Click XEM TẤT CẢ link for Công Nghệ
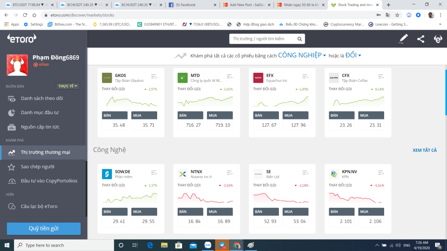447x251 pixels. pyautogui.click(x=424, y=150)
